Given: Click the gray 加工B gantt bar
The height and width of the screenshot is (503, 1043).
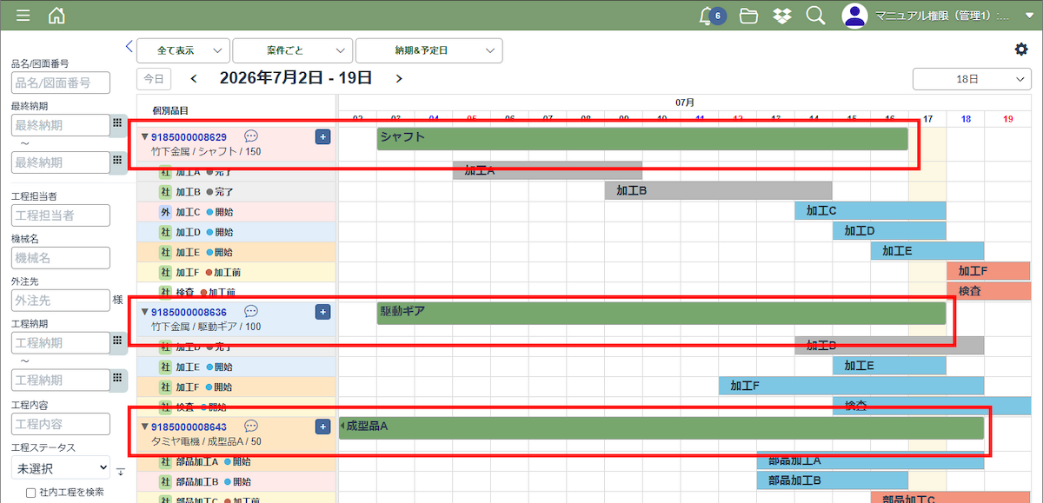Looking at the screenshot, I should (x=719, y=189).
